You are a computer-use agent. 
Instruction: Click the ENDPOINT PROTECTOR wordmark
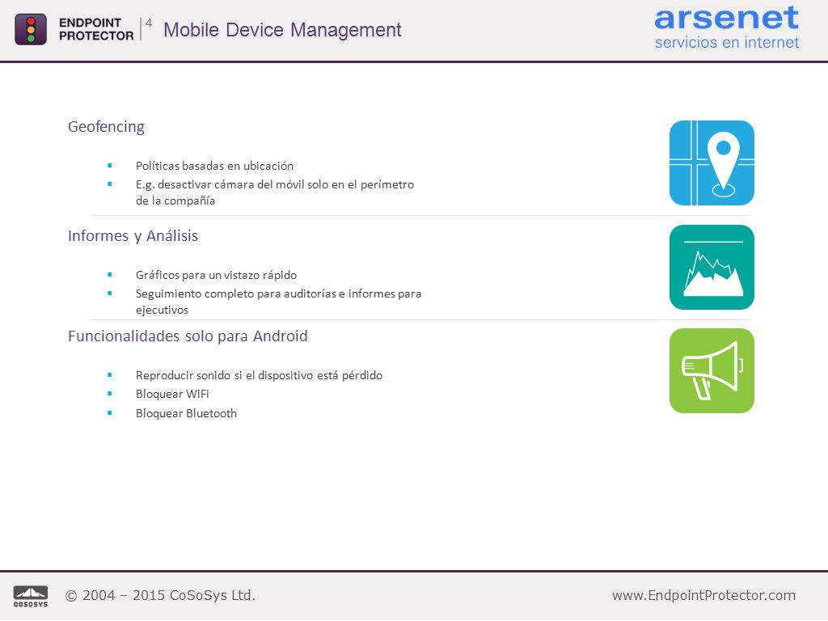[x=96, y=29]
